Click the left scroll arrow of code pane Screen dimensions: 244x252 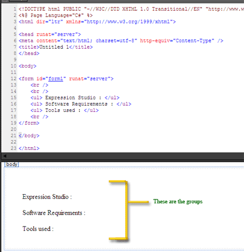[5, 156]
